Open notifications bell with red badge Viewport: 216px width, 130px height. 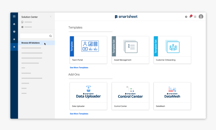click(191, 16)
